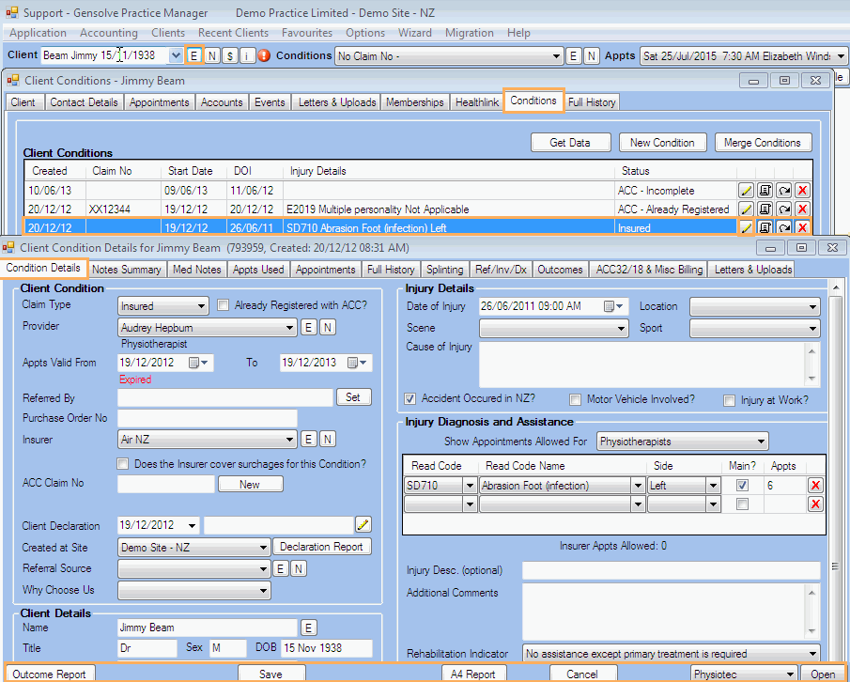Expand the Why Choose Us dropdown

pyautogui.click(x=194, y=590)
